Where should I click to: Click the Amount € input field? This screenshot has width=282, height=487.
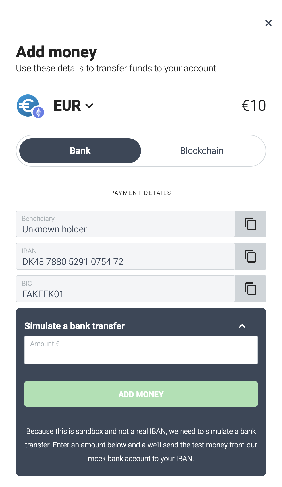(141, 350)
